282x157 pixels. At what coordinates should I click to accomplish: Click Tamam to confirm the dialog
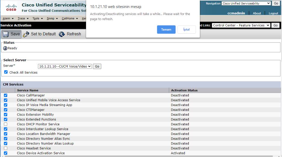point(166,30)
